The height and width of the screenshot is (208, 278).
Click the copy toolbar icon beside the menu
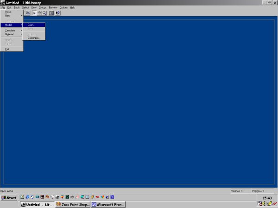28,13
